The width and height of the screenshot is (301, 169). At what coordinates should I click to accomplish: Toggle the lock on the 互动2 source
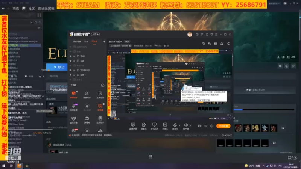coord(74,56)
